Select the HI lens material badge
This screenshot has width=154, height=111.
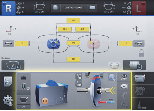[45, 102]
